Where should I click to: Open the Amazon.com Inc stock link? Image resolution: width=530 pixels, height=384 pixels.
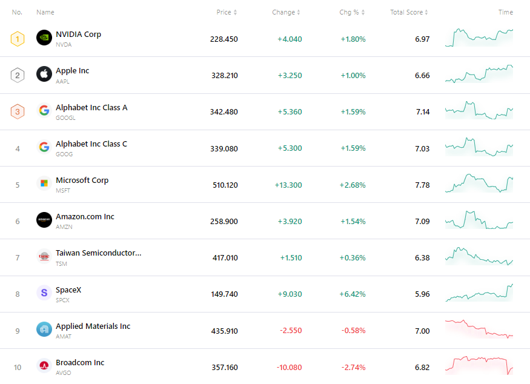point(85,216)
